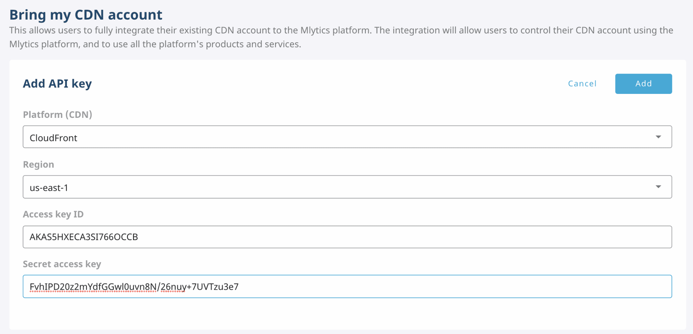This screenshot has height=334, width=693.
Task: Click the 'Access key ID' label
Action: (53, 214)
